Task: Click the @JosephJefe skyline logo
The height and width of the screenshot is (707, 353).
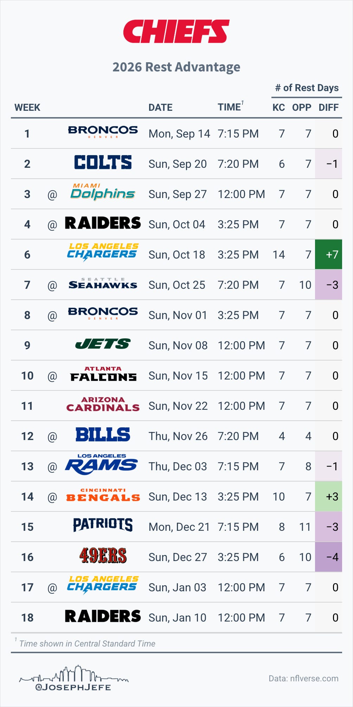Action: click(x=74, y=678)
